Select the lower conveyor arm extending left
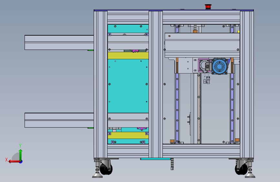Image resolution: width=280 pixels, height=182 pixels. point(59,120)
